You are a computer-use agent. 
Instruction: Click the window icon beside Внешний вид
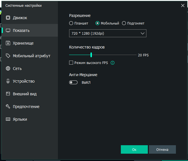[x=8, y=94]
